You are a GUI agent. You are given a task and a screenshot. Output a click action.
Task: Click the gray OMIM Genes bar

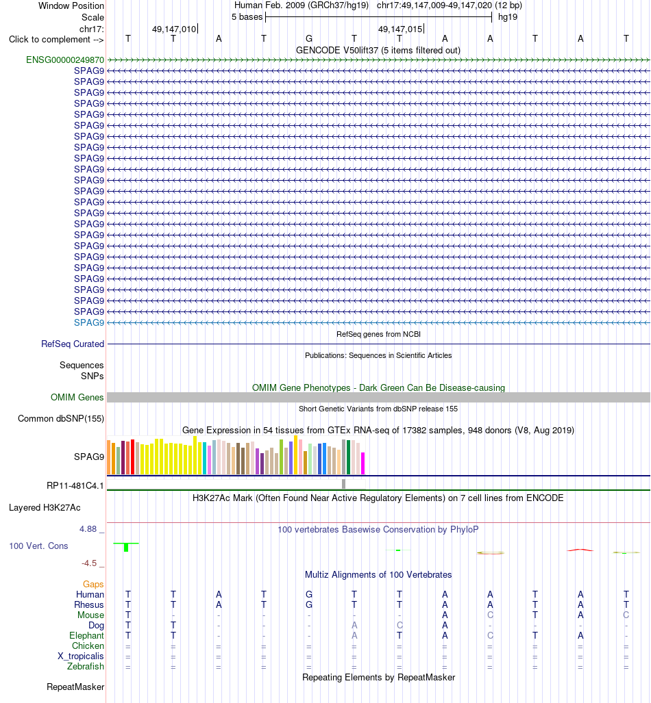click(x=378, y=397)
